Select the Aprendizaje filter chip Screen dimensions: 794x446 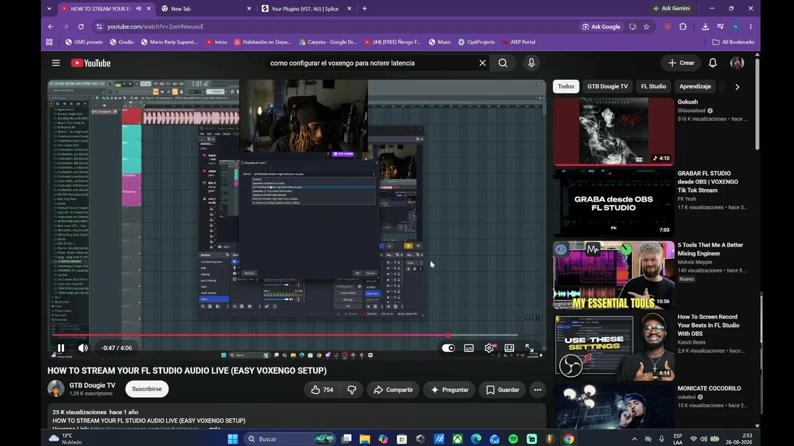click(x=695, y=87)
